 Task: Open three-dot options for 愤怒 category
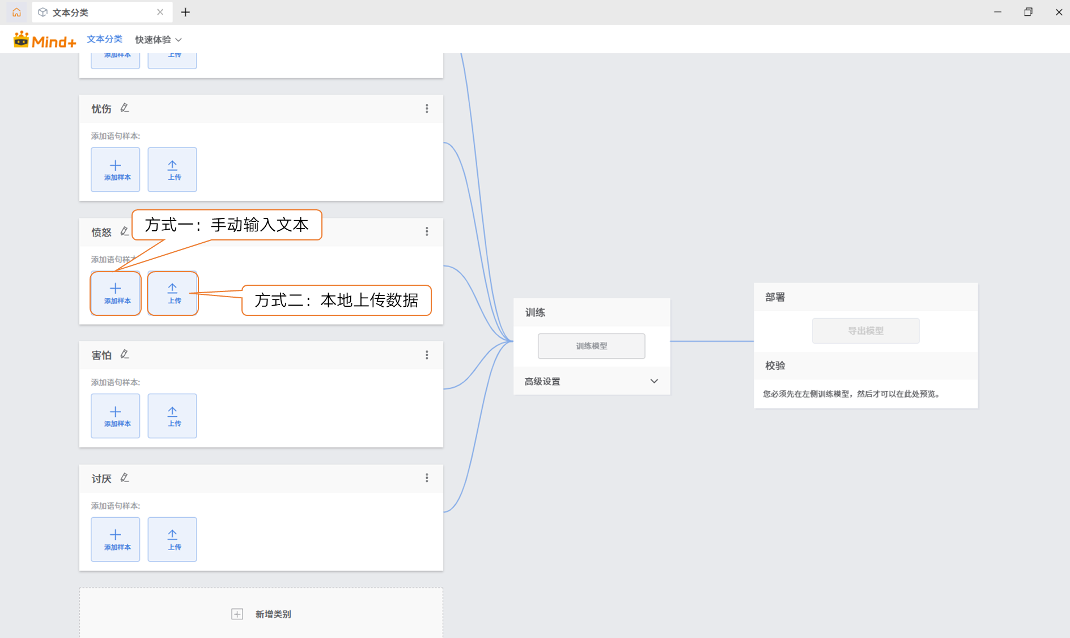[x=427, y=231]
